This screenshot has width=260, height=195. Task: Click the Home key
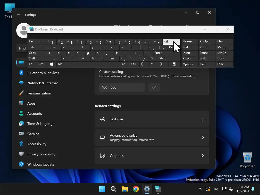tap(190, 42)
